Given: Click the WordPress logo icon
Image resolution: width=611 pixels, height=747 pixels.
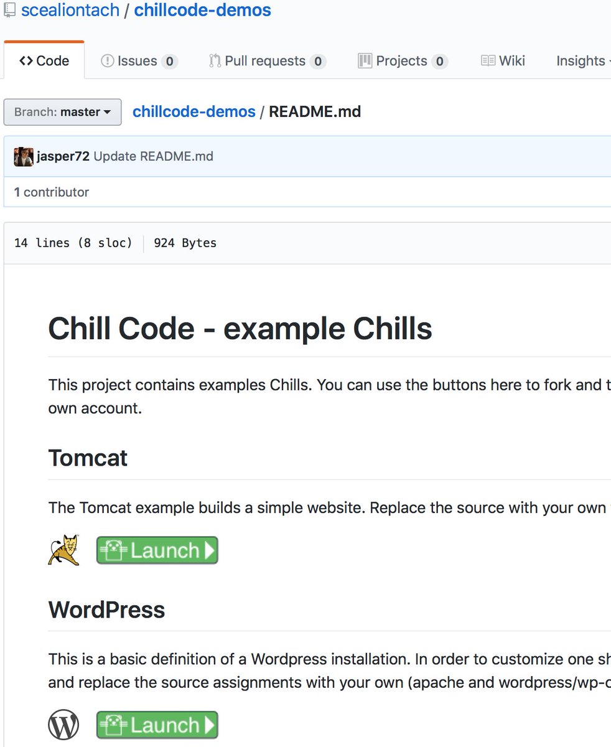Looking at the screenshot, I should click(63, 725).
